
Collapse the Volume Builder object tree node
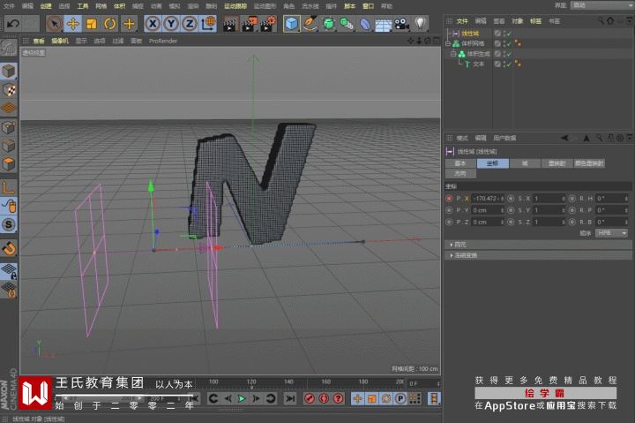[453, 54]
